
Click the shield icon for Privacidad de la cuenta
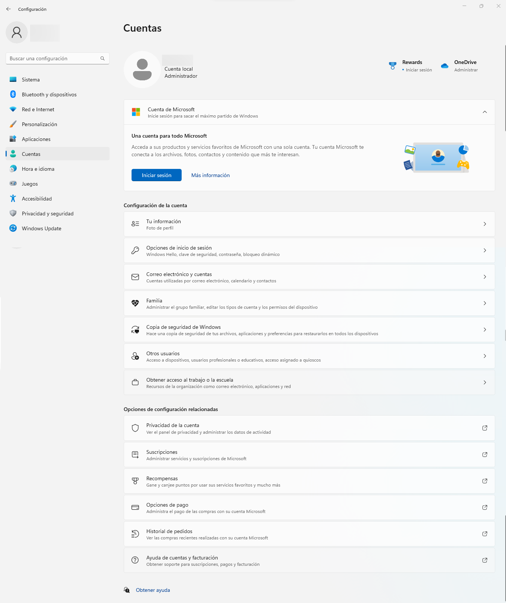click(x=135, y=428)
